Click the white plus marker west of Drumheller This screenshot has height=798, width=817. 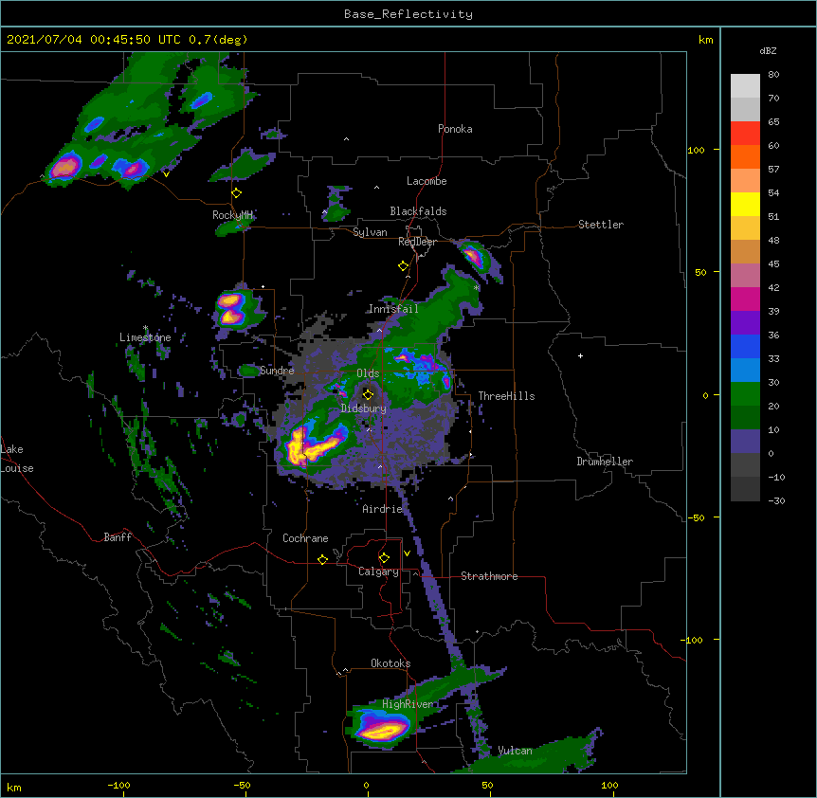(580, 355)
